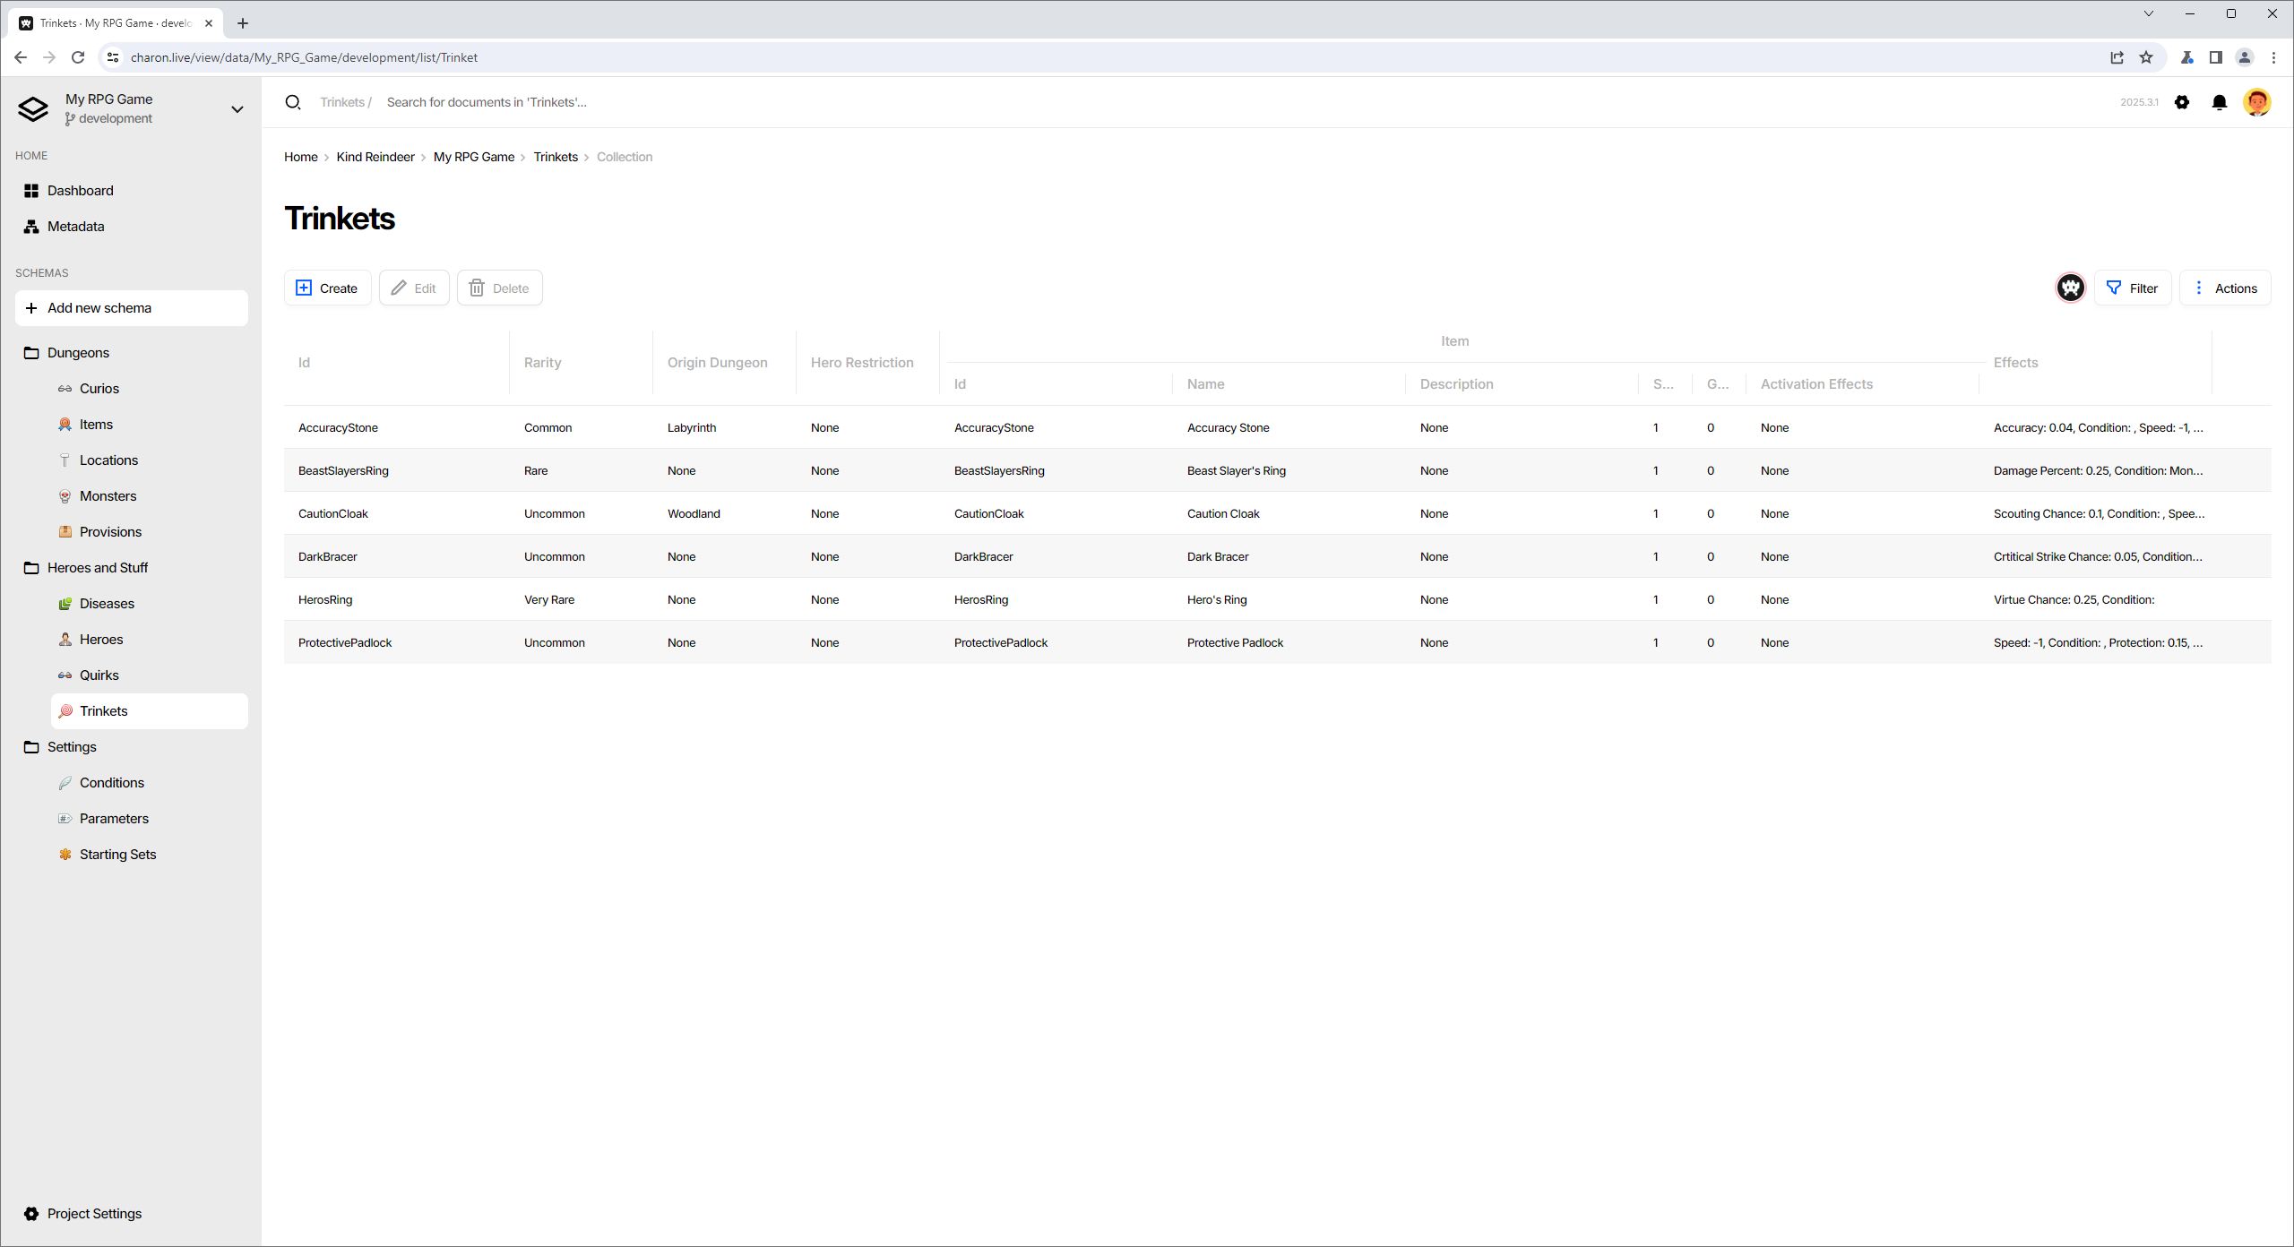2294x1247 pixels.
Task: Expand the My RPG Game project dropdown
Action: (x=237, y=109)
